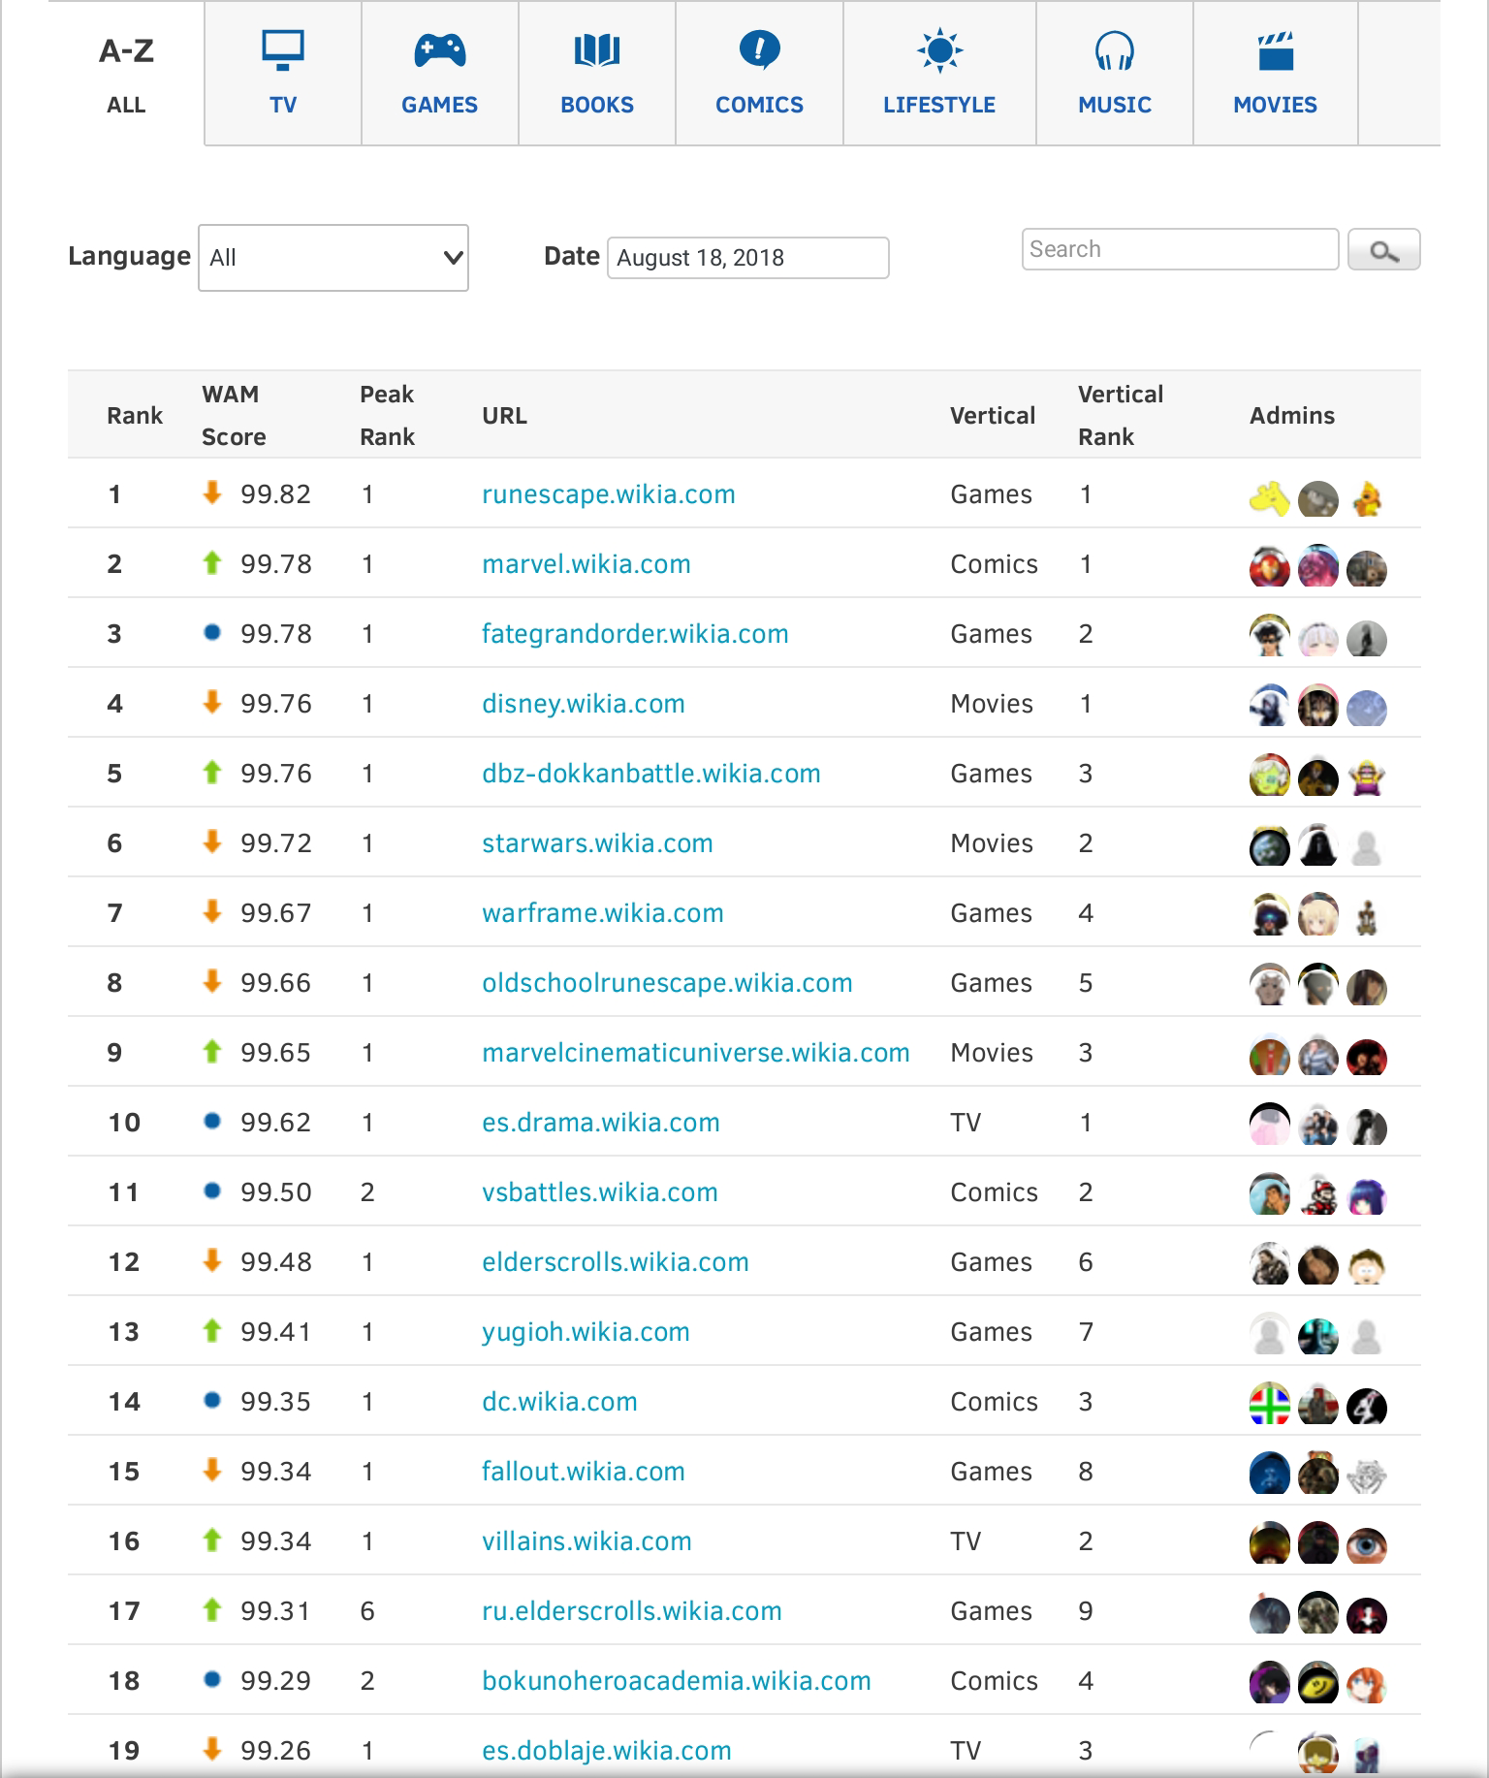The width and height of the screenshot is (1489, 1778).
Task: Open disney.wikia.com link
Action: [583, 704]
